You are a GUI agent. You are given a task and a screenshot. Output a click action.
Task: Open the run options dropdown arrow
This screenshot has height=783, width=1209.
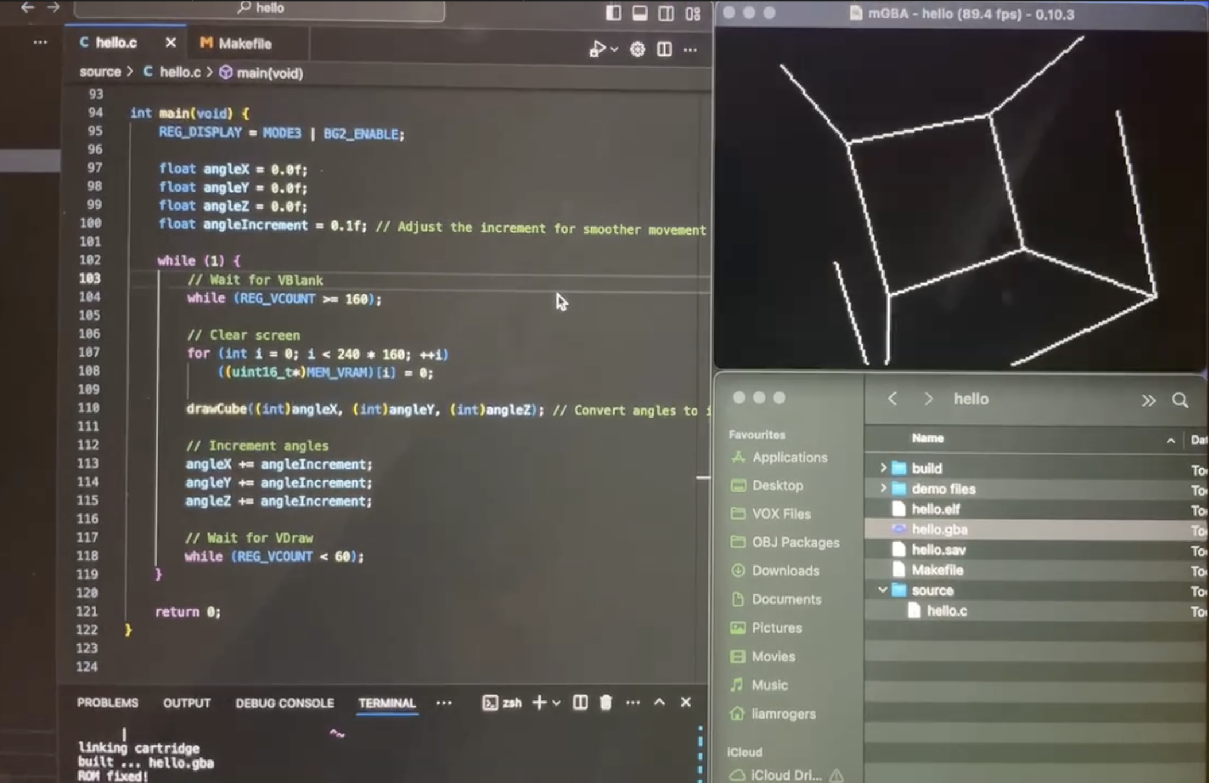tap(614, 50)
